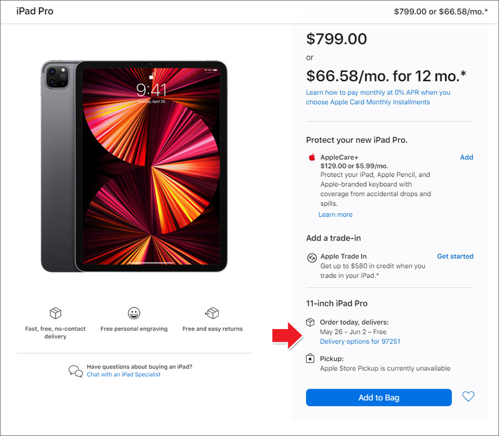Image resolution: width=499 pixels, height=436 pixels.
Task: Click the chat bubbles icon
Action: coord(76,371)
